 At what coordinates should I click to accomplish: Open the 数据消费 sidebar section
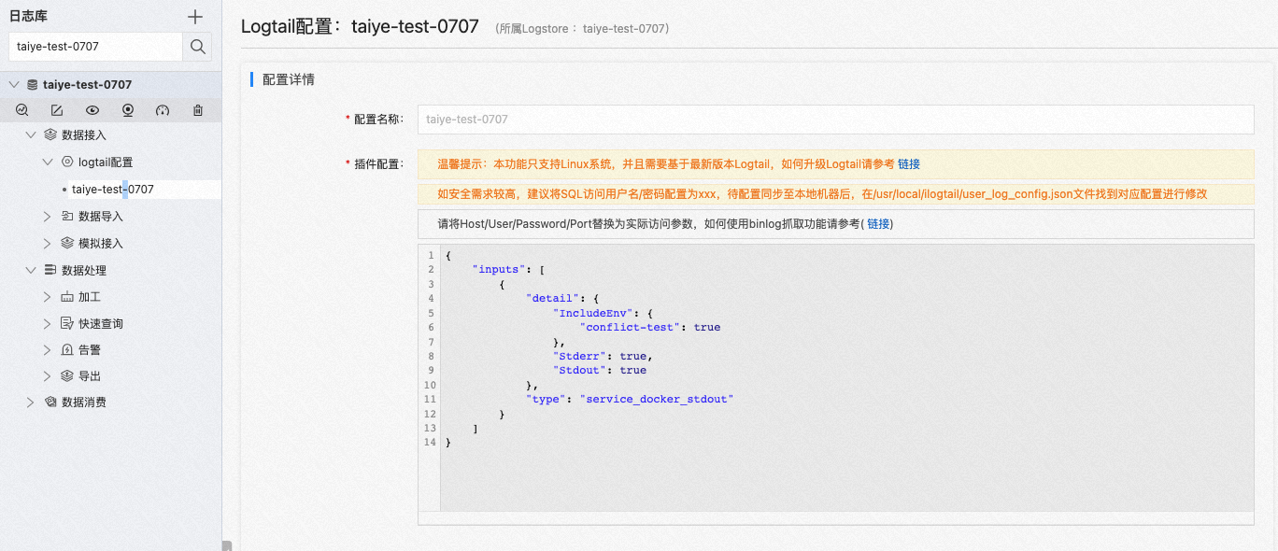click(30, 402)
